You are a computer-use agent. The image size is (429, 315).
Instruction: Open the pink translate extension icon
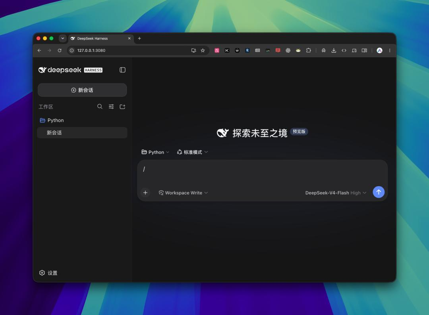click(217, 50)
